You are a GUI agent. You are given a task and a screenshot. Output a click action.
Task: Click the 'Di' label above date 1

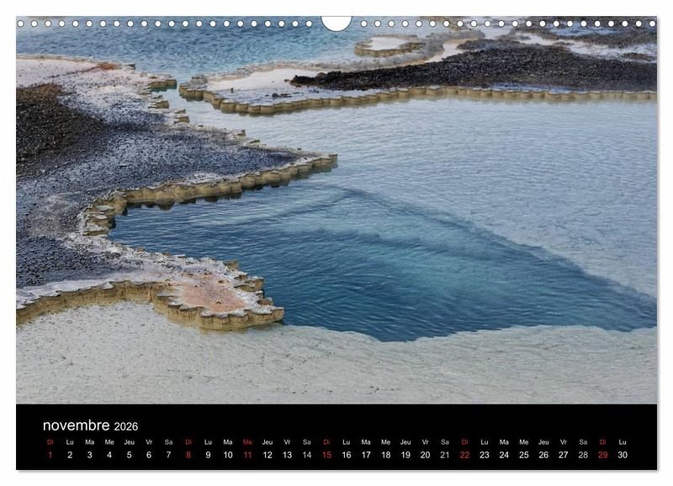[50, 441]
